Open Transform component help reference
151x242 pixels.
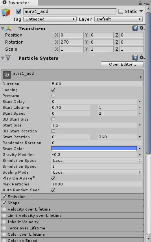(x=135, y=28)
